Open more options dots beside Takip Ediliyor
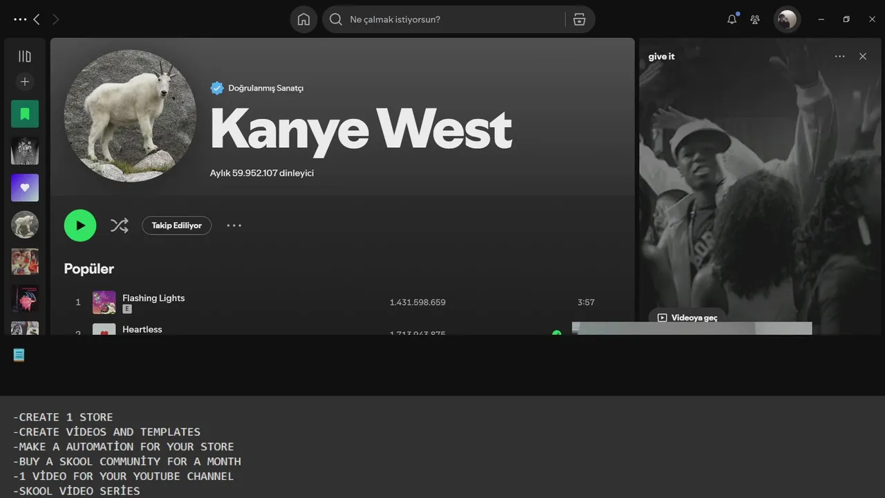Viewport: 885px width, 498px height. pyautogui.click(x=234, y=225)
